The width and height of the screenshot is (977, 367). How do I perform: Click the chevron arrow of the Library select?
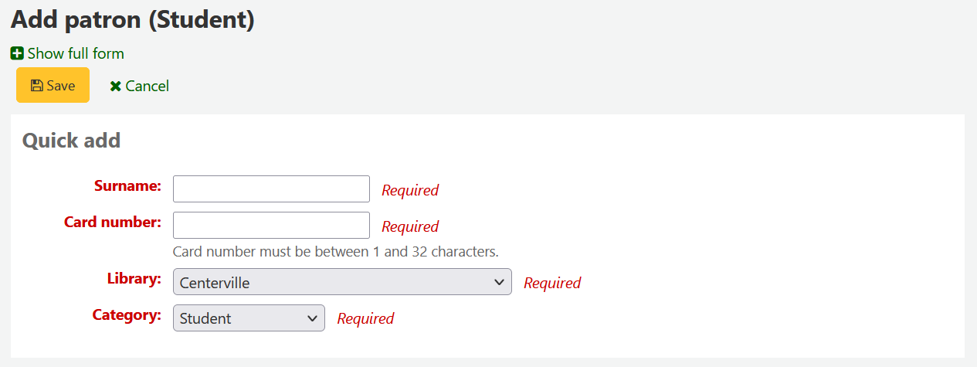pos(499,282)
